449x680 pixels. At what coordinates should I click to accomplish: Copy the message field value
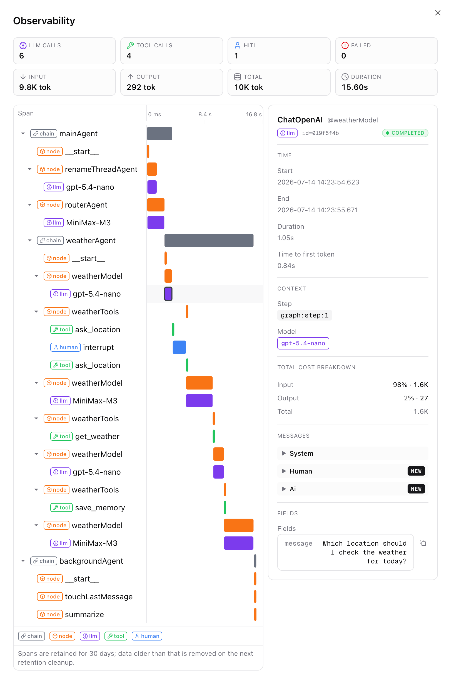click(423, 543)
